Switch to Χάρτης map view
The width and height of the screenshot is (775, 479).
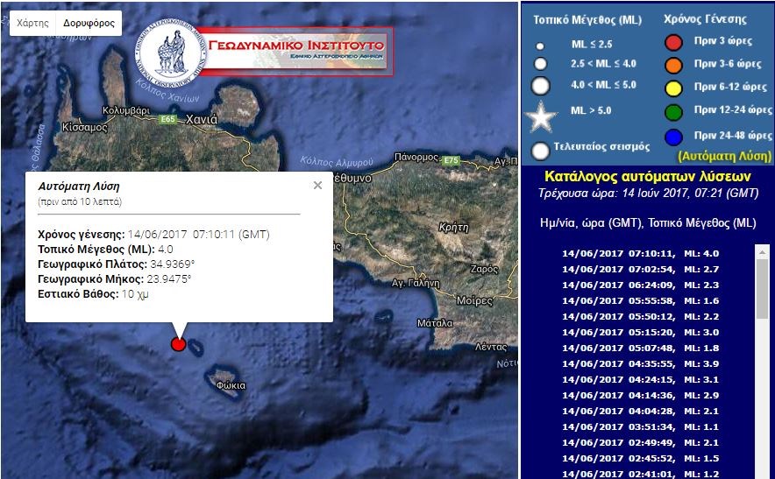tap(32, 24)
